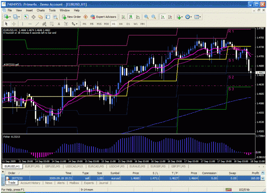The width and height of the screenshot is (267, 193).
Task: Open the Periods clock icon
Action: [188, 17]
